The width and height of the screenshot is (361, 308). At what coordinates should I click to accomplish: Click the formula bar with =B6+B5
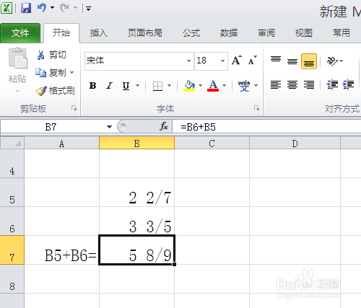tap(266, 127)
